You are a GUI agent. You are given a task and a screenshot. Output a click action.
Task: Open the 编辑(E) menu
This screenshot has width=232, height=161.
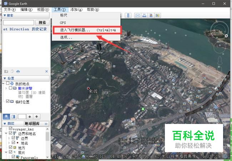[26, 10]
